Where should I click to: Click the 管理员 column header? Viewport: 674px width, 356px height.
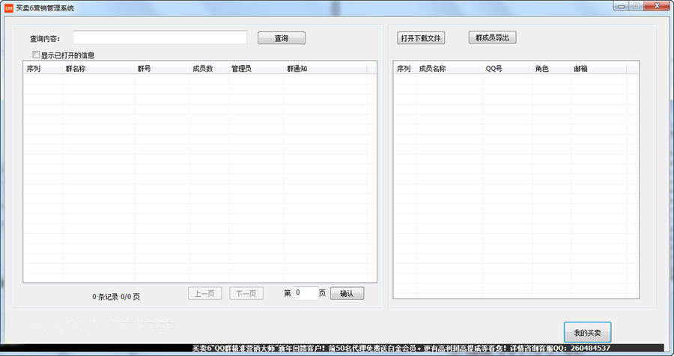(255, 69)
